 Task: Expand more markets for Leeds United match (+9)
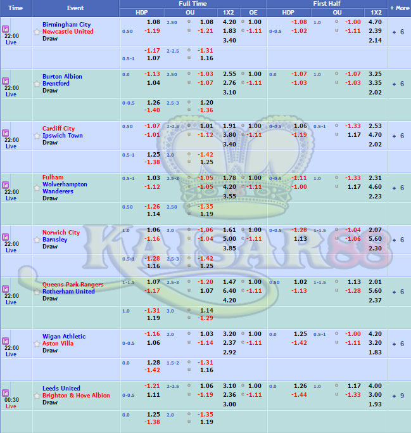pyautogui.click(x=398, y=396)
